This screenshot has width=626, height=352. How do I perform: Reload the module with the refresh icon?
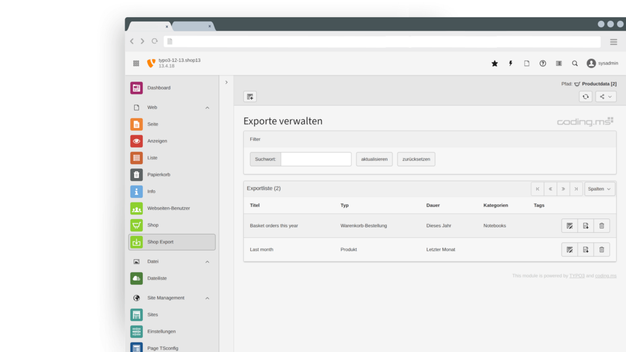pyautogui.click(x=585, y=97)
